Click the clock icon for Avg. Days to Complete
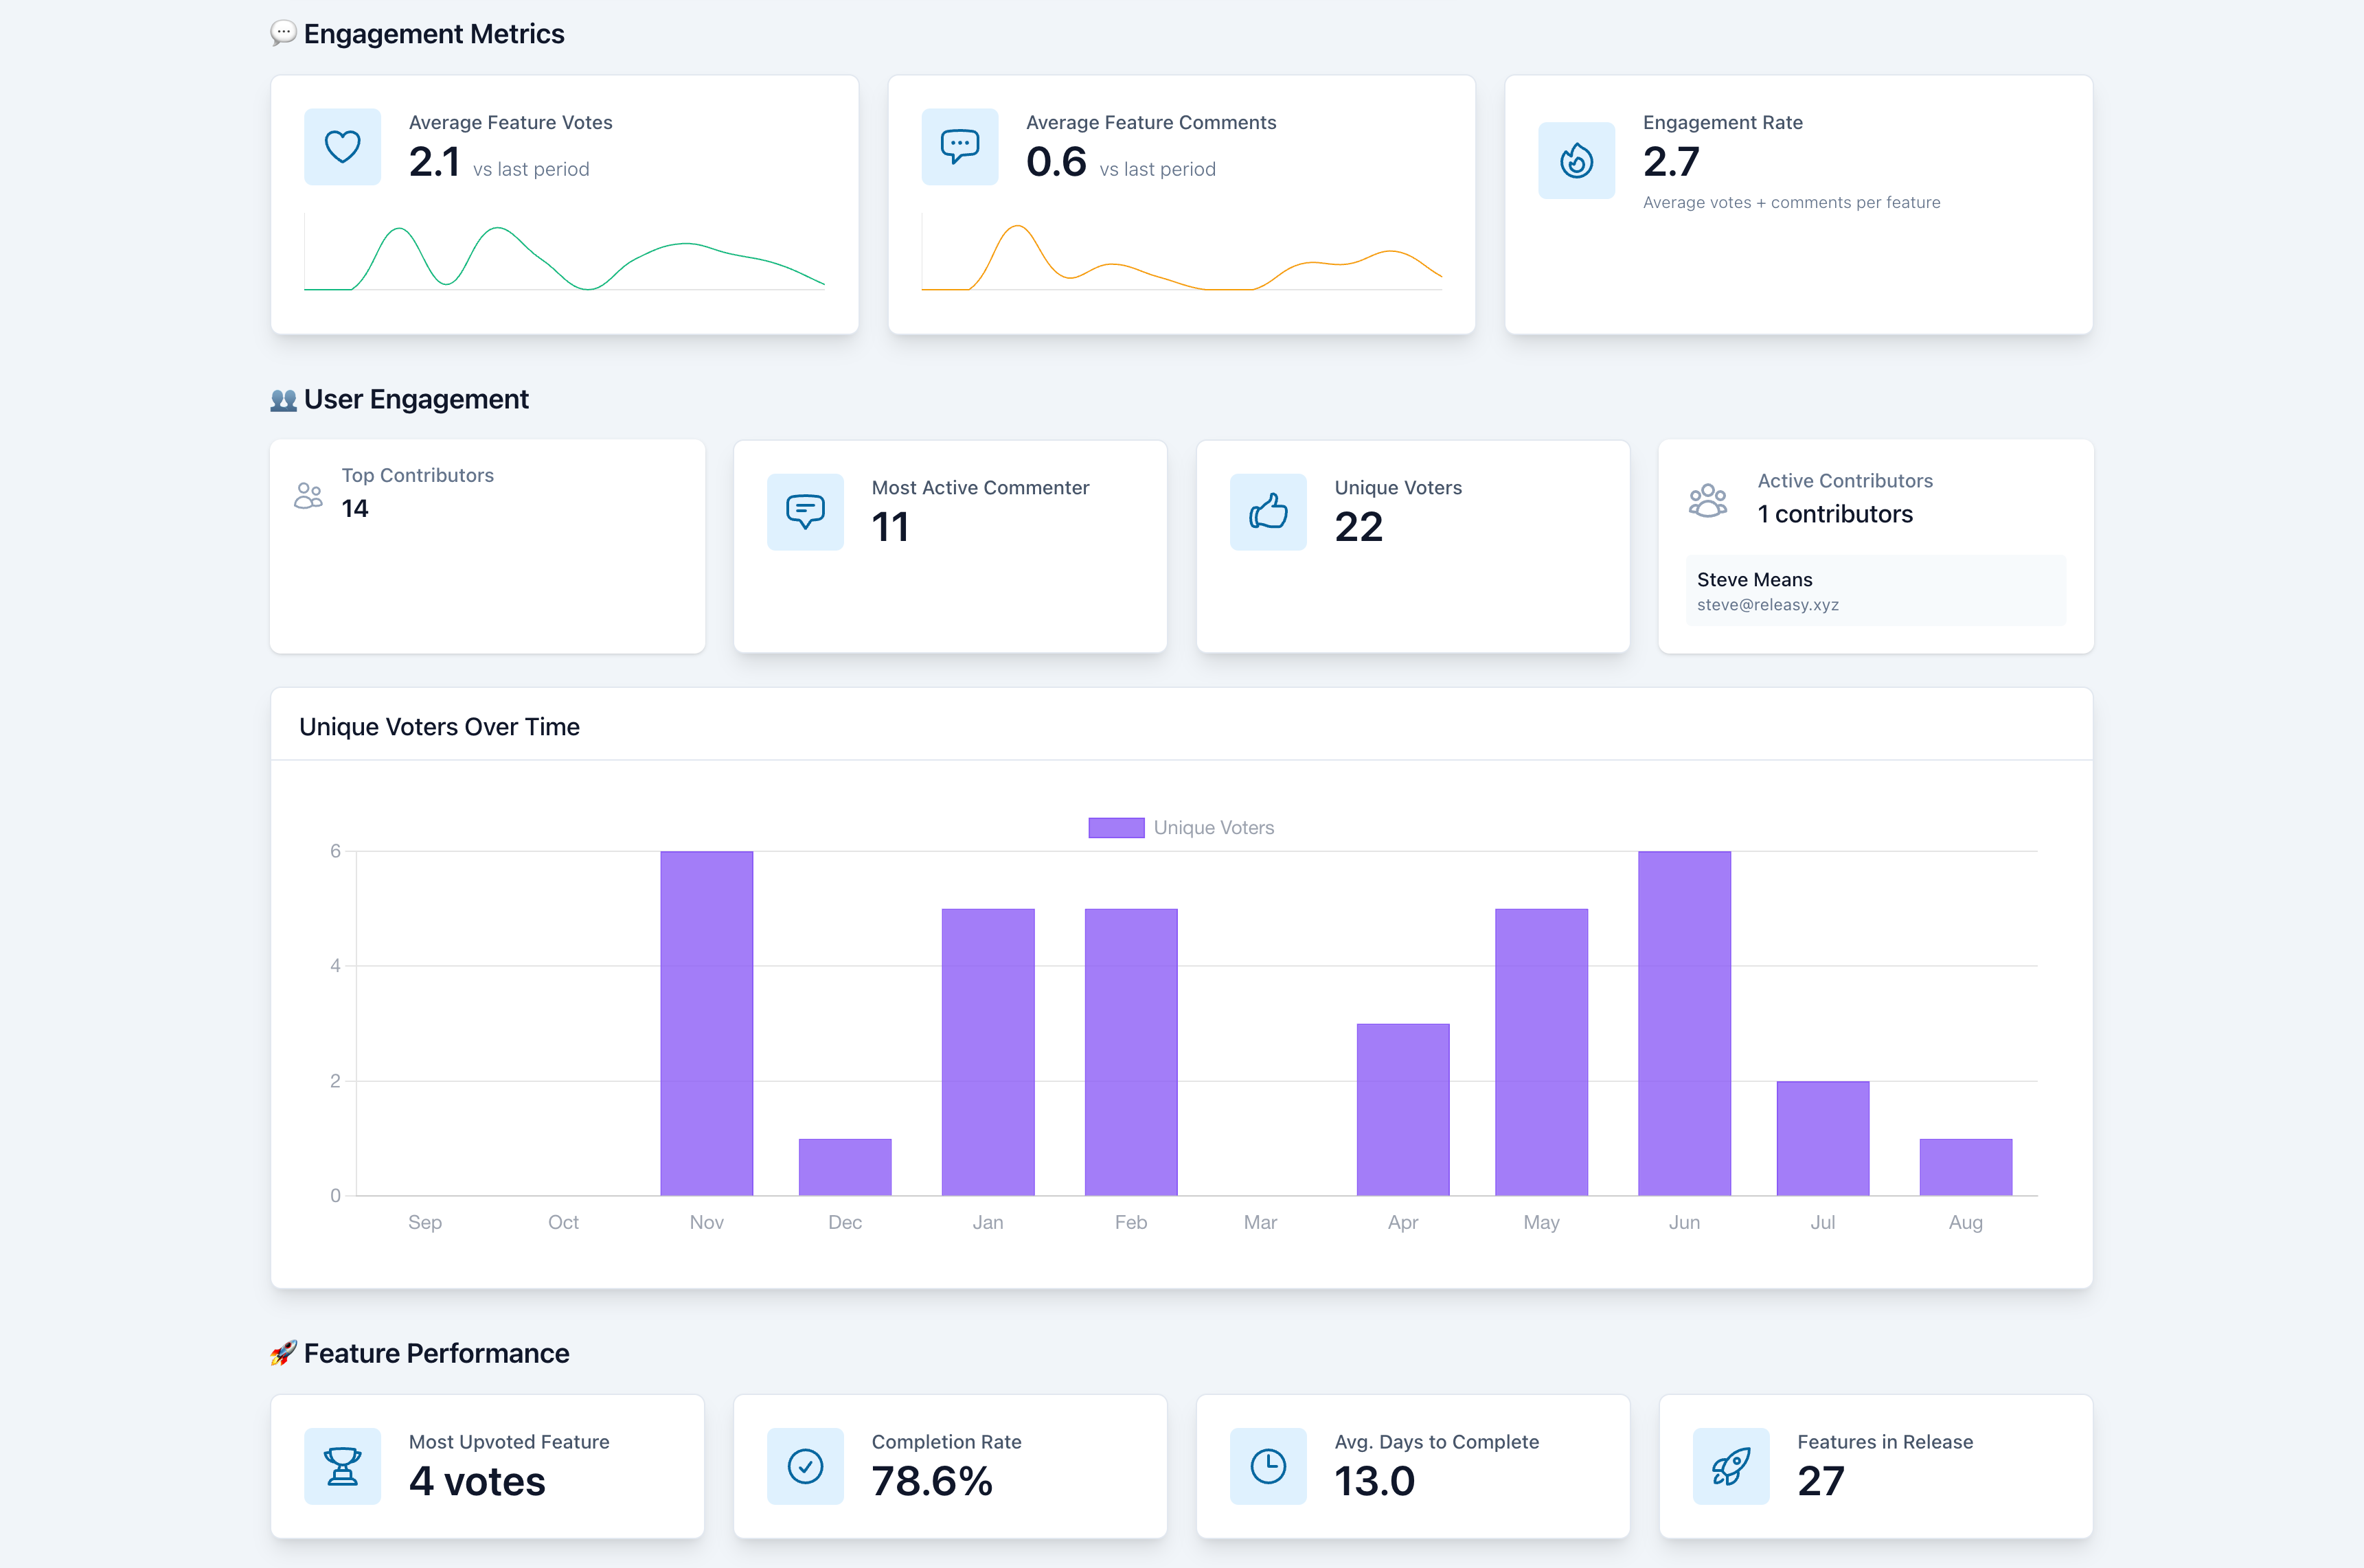Screen dimensions: 2364x1568 click(1268, 1466)
